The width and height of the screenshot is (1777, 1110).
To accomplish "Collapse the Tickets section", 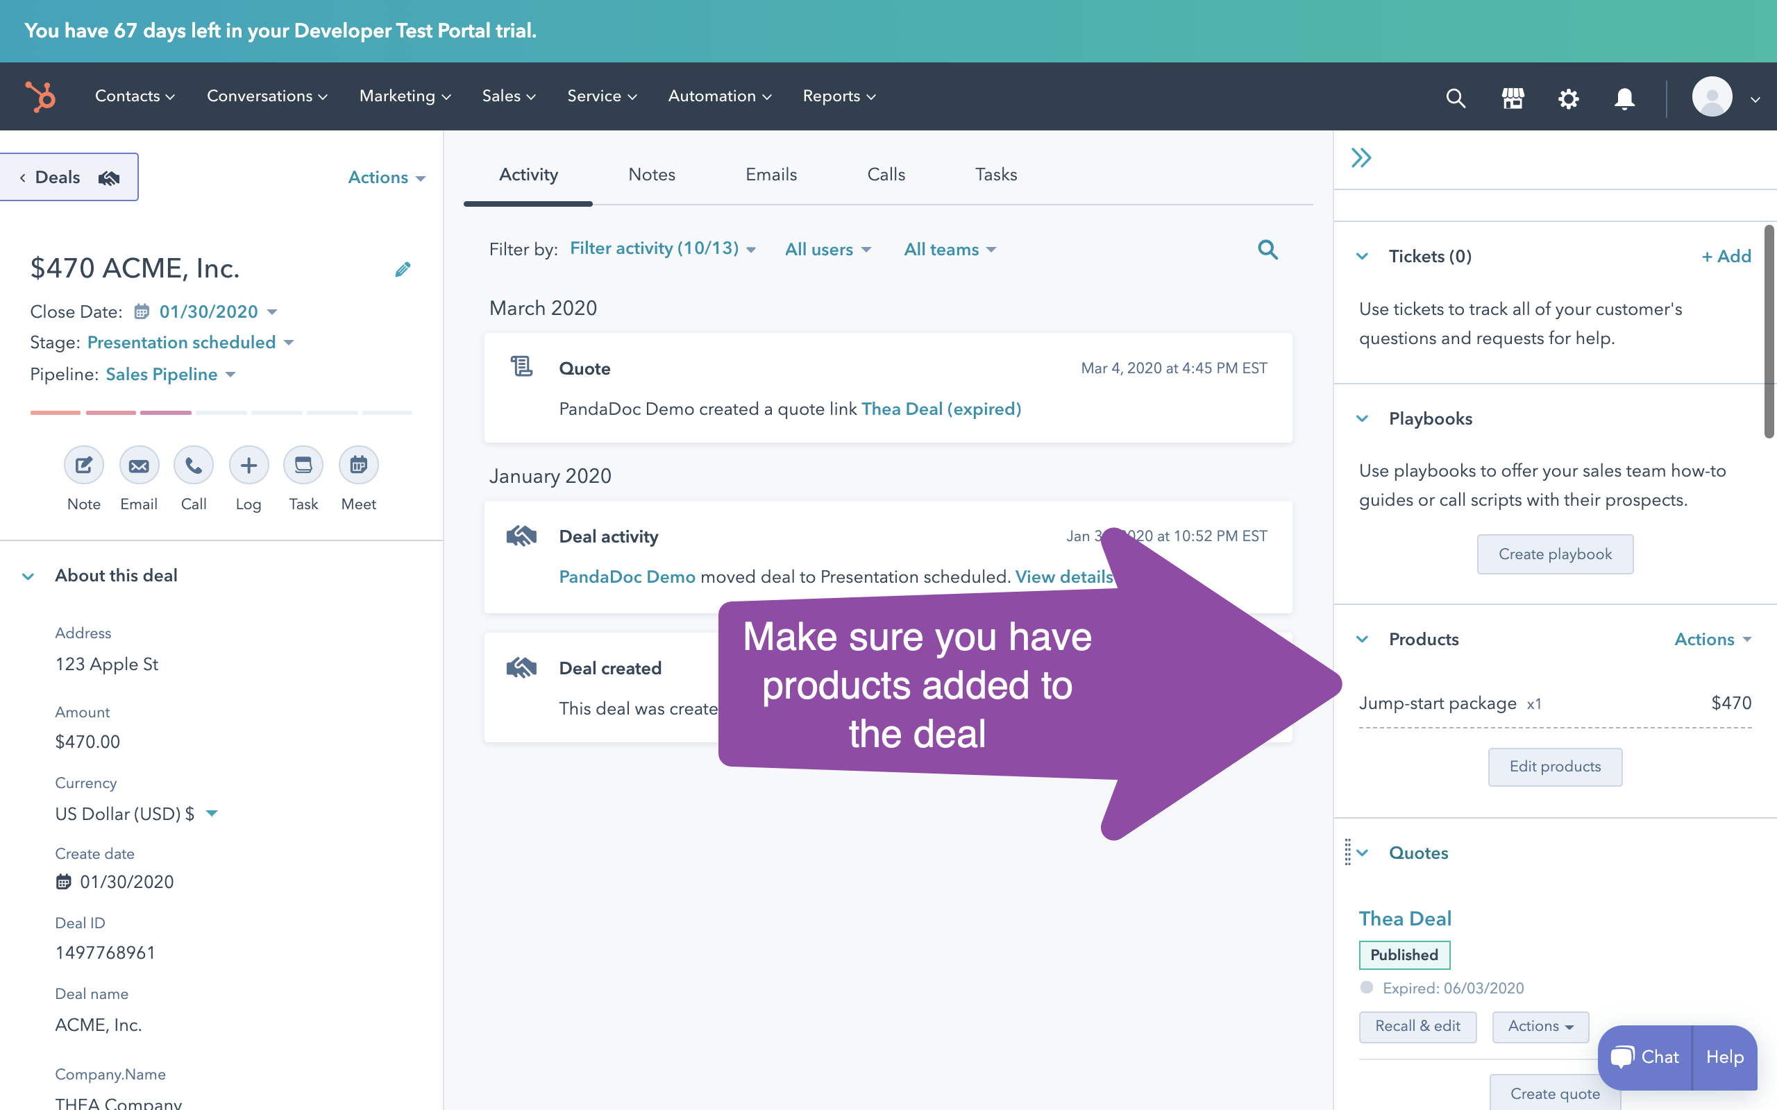I will 1362,256.
